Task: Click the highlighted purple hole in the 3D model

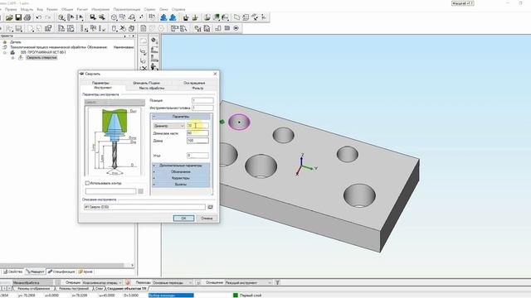Action: coord(239,122)
